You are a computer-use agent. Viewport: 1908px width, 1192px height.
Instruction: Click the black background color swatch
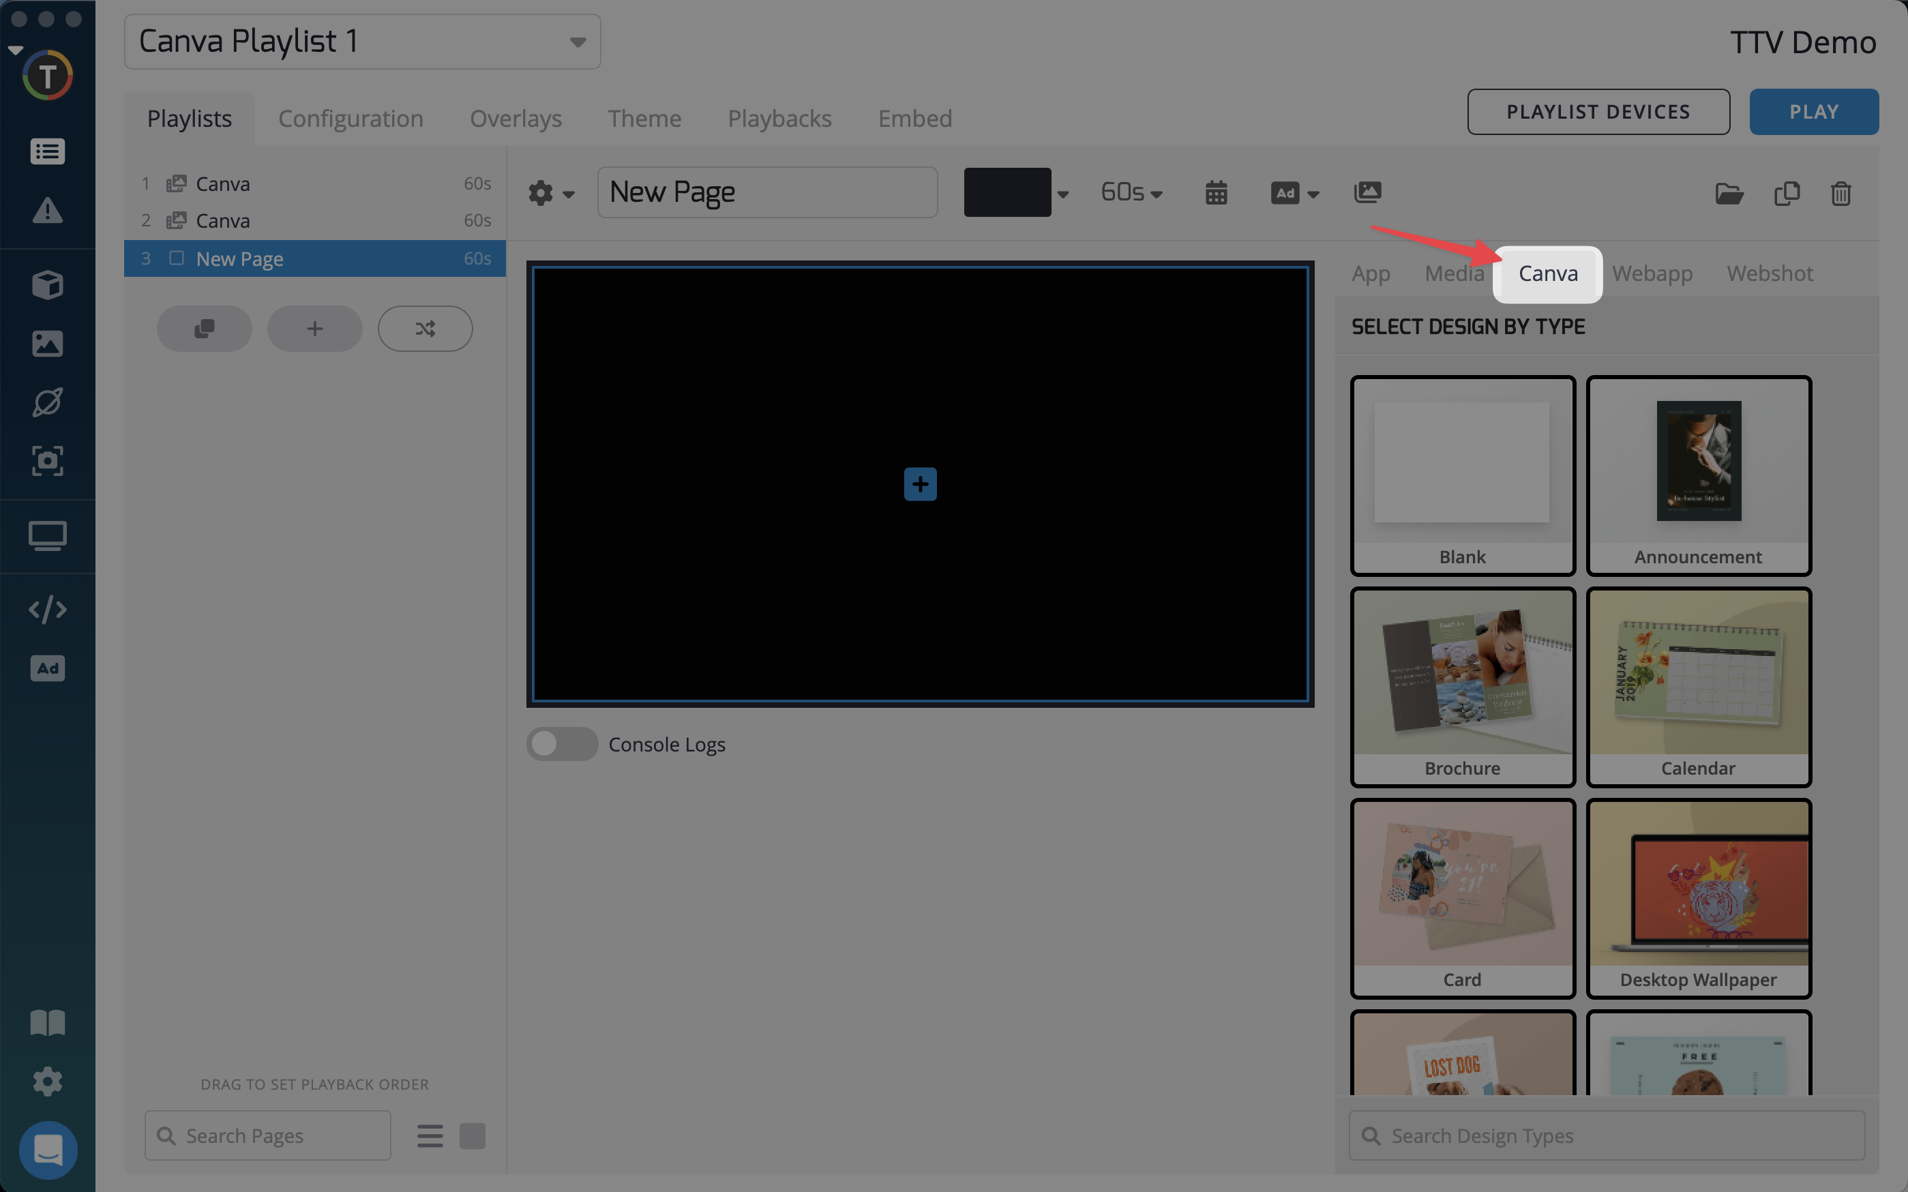(x=1007, y=192)
